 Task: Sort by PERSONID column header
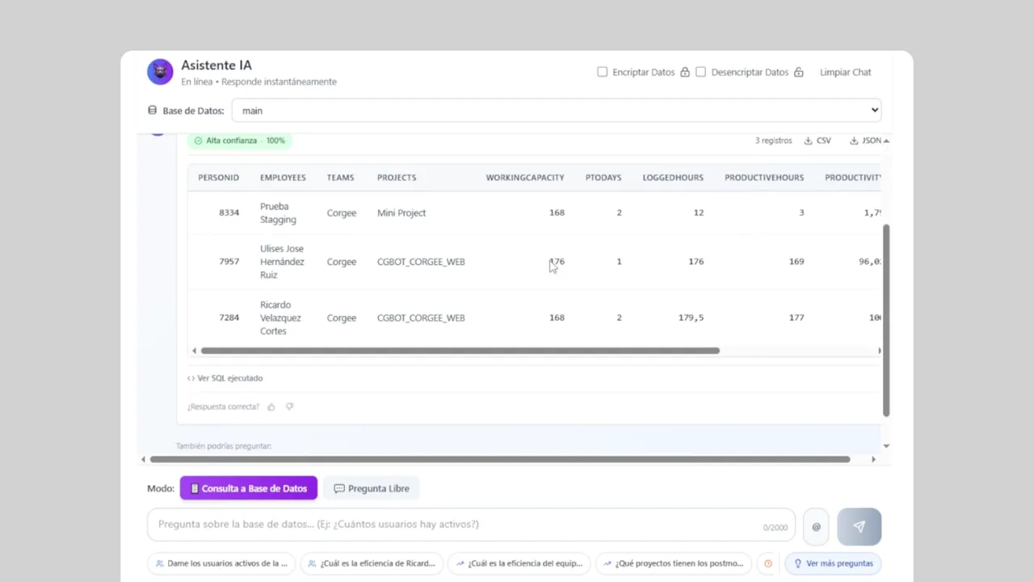pos(218,178)
